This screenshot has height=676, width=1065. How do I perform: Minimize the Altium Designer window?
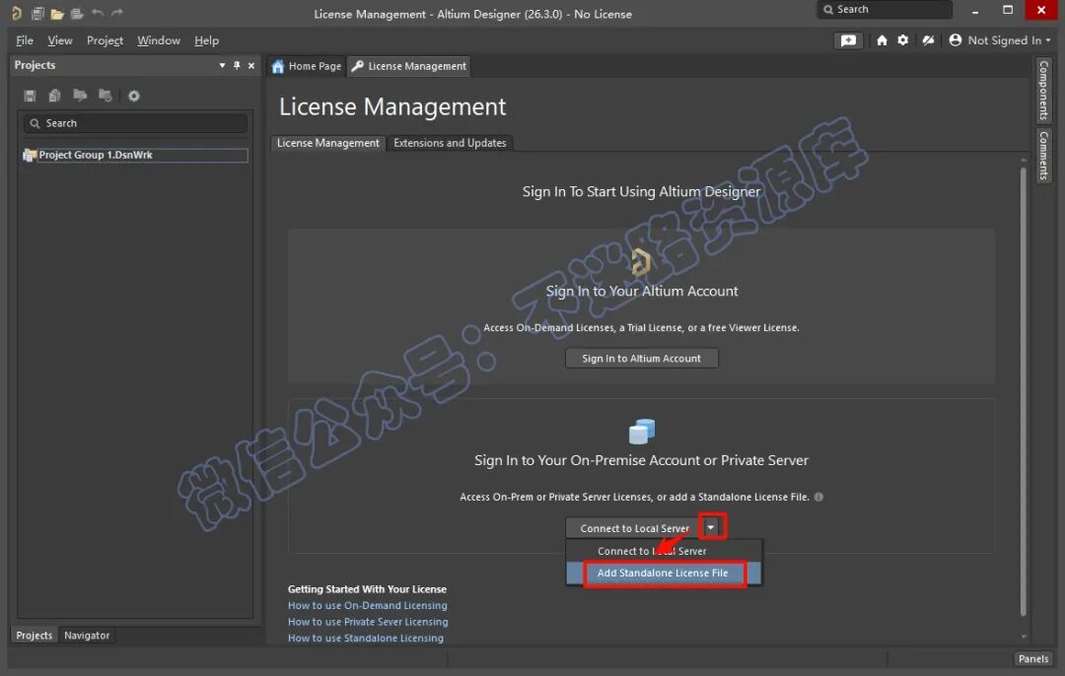click(x=975, y=10)
